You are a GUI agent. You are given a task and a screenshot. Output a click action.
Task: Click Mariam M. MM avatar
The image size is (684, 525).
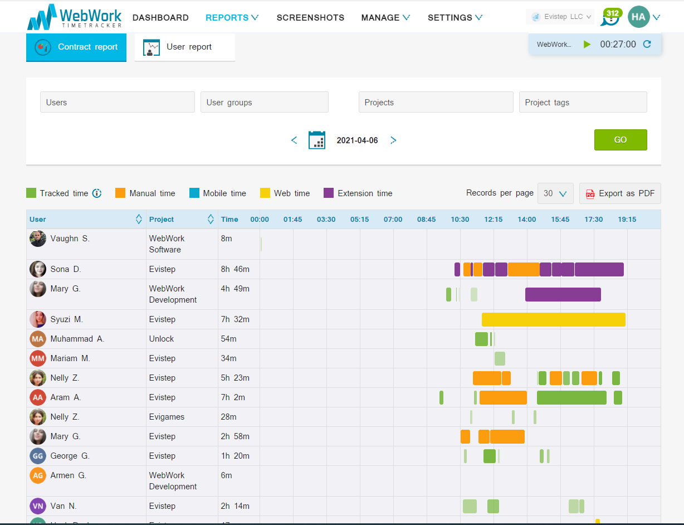coord(38,358)
